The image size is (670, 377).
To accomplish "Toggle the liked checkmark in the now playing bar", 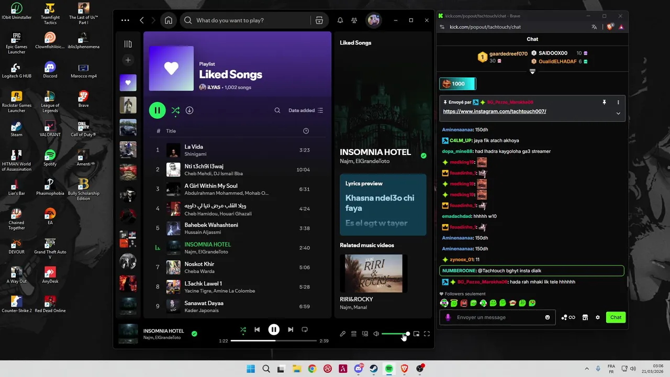I will click(194, 334).
